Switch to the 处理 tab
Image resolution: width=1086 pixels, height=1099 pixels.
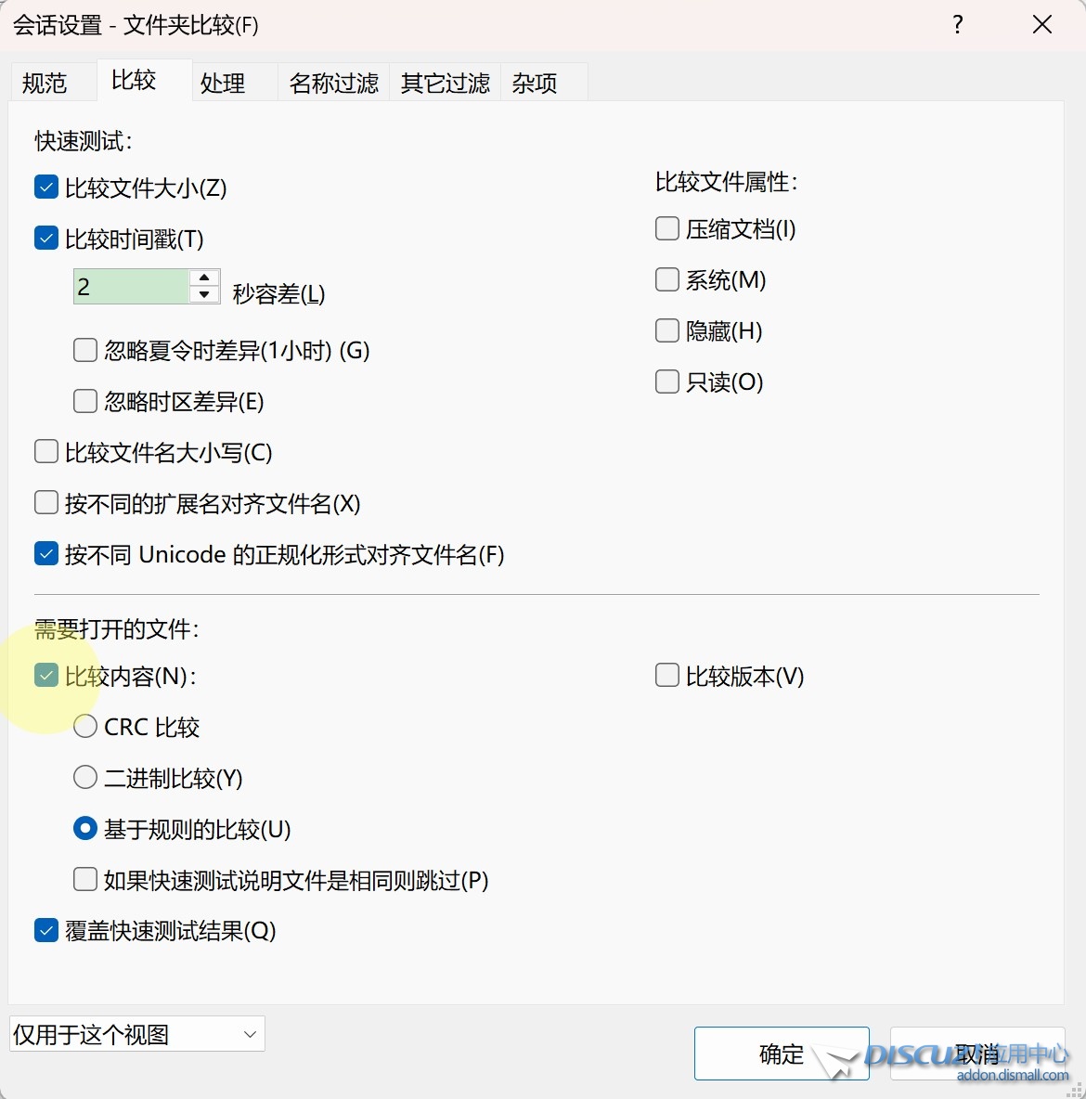[x=223, y=84]
